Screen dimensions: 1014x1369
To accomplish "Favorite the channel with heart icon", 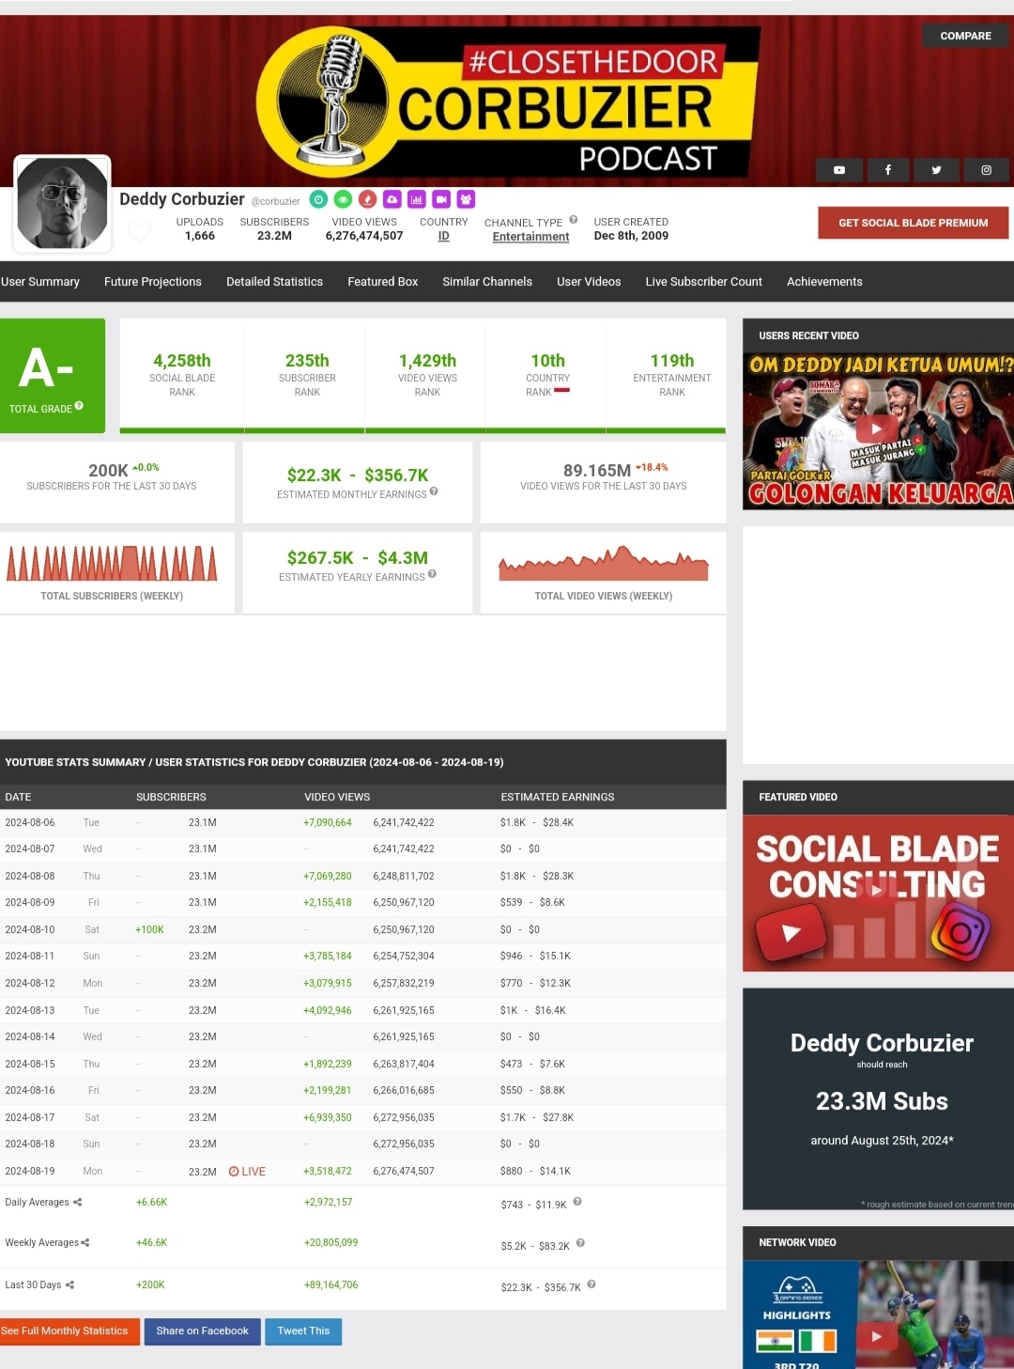I will pos(140,232).
